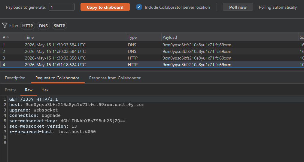Click the host header line with oastify.com

[77, 105]
